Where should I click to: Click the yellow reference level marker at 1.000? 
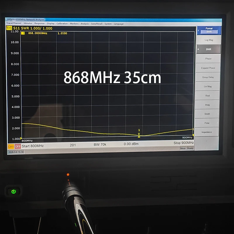[x=21, y=138]
